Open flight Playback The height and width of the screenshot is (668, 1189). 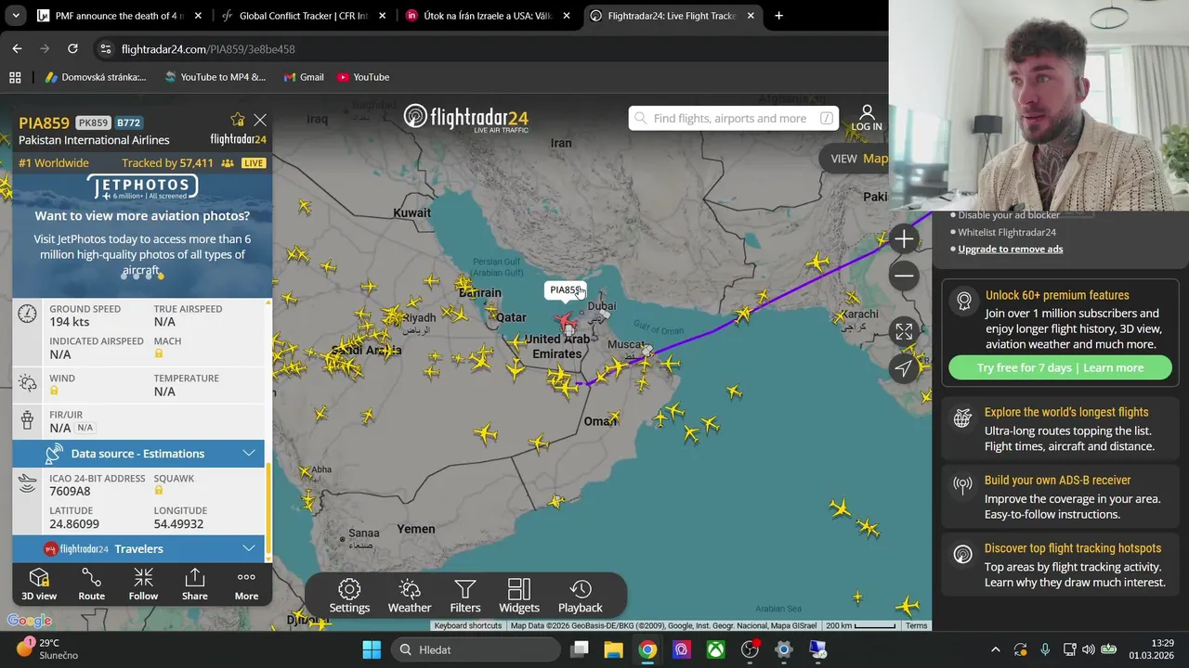click(x=581, y=597)
